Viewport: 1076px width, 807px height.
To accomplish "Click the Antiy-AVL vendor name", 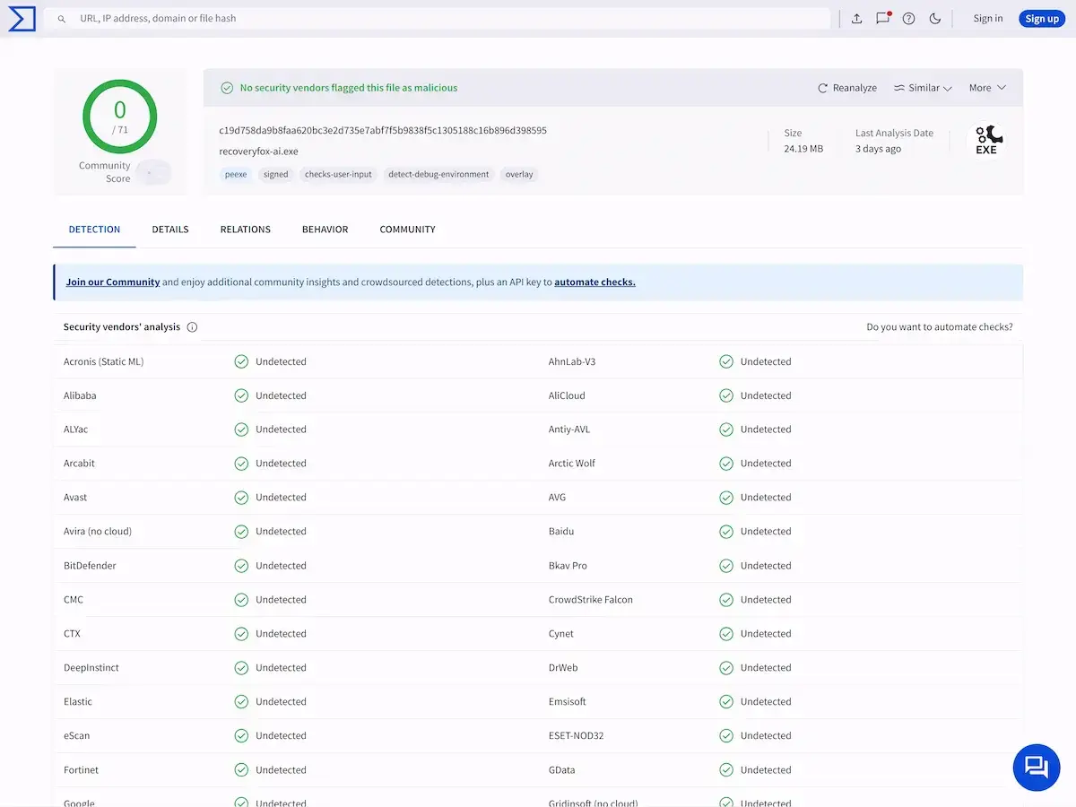I will (569, 430).
